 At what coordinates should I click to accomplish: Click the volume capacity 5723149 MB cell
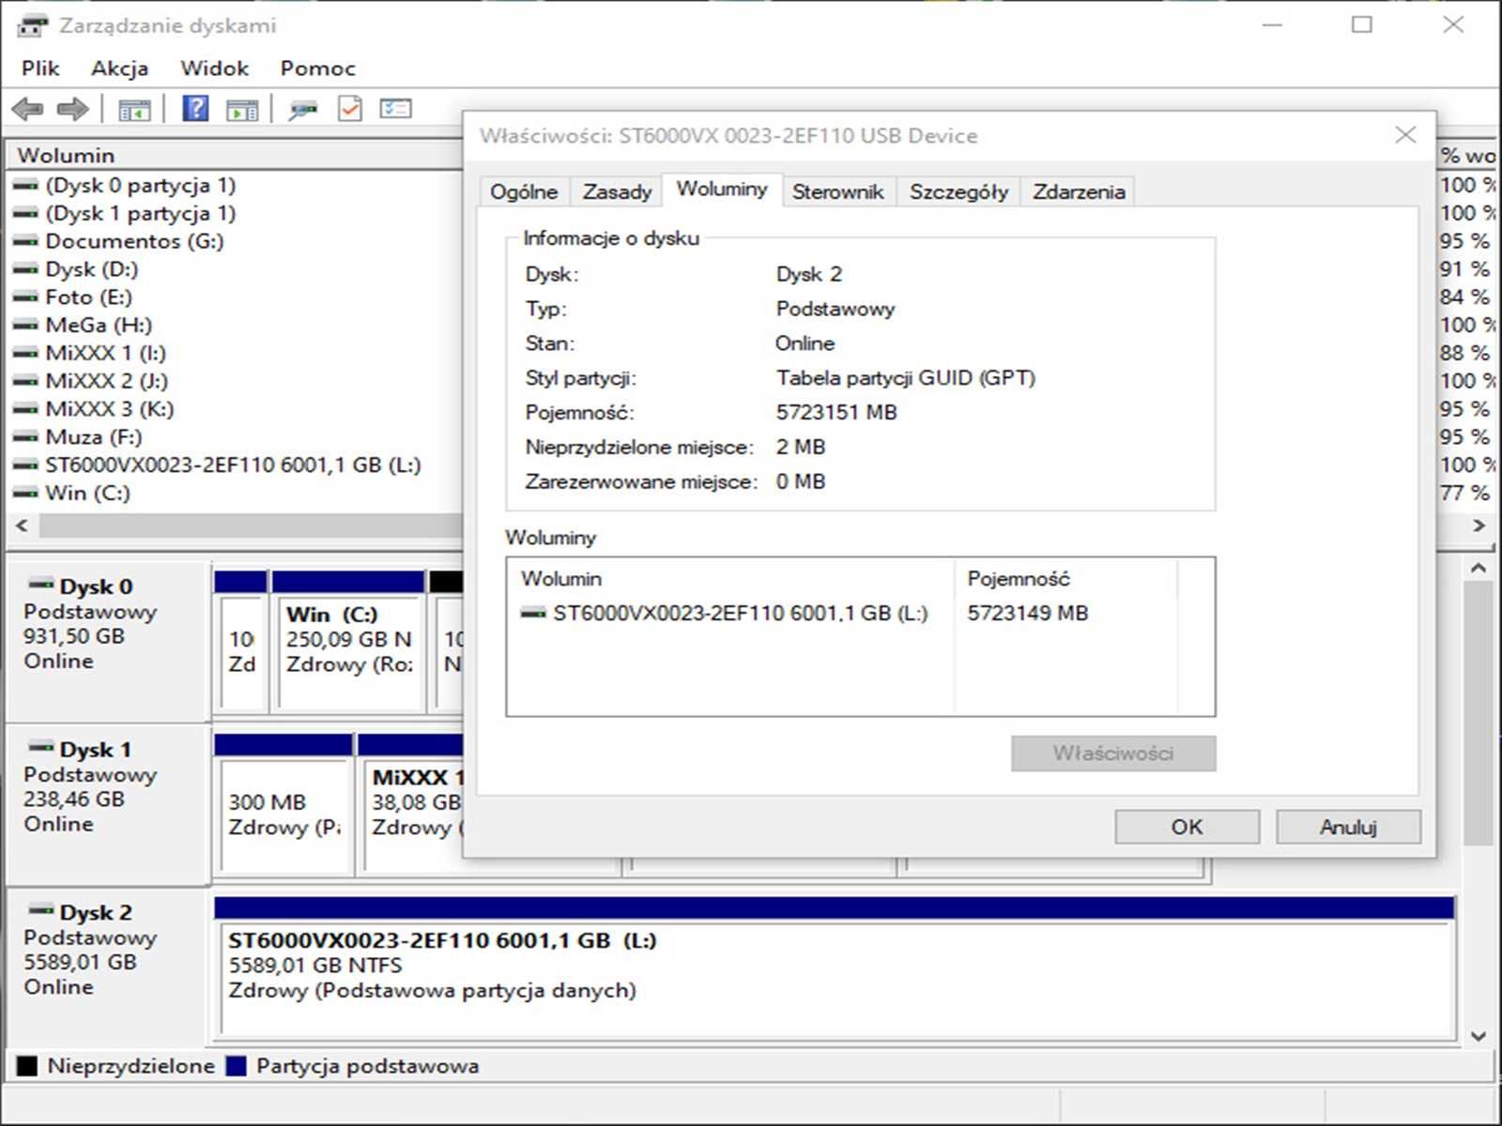click(1028, 614)
